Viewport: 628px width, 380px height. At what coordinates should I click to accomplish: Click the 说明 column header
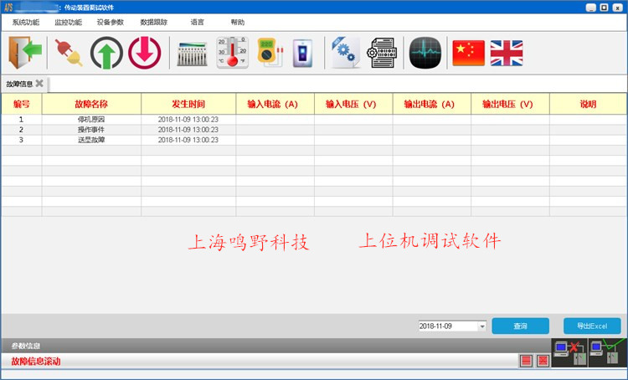pos(588,104)
